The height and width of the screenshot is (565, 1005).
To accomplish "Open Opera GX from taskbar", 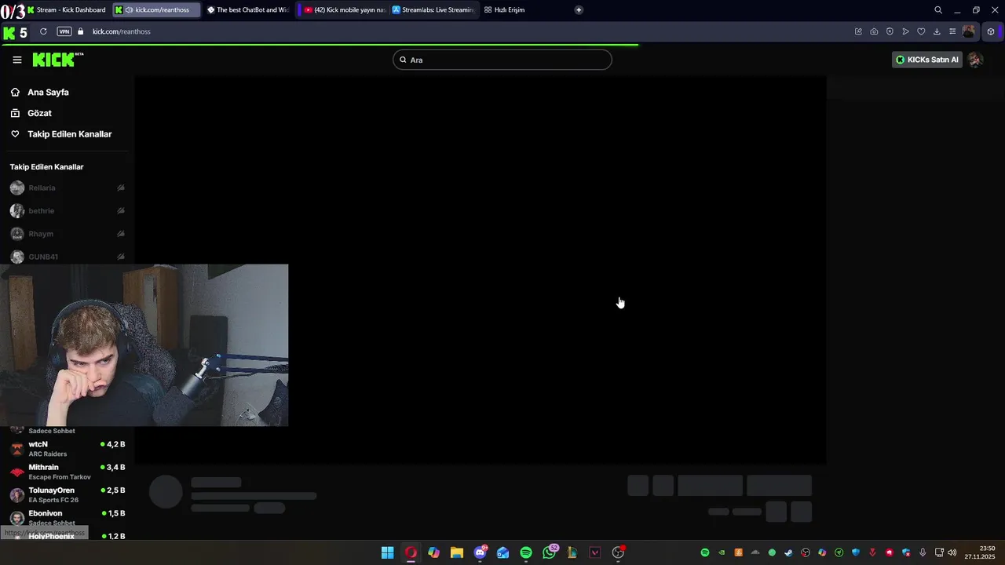I will 411,552.
